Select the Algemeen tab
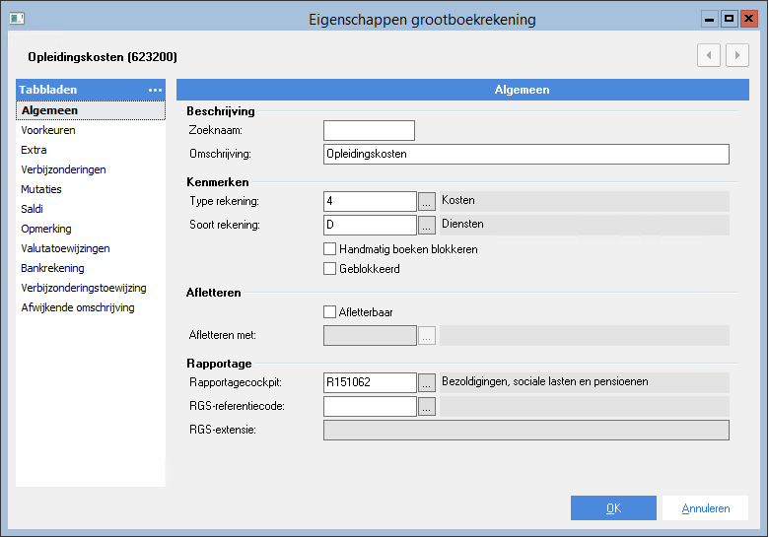769x537 pixels. pyautogui.click(x=91, y=110)
